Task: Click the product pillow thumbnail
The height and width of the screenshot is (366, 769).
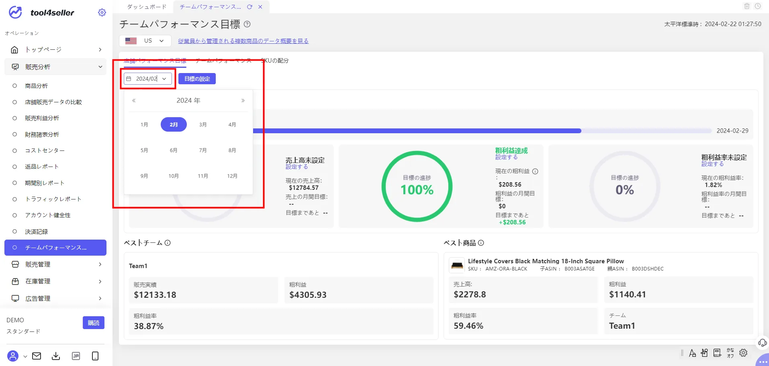Action: point(457,265)
